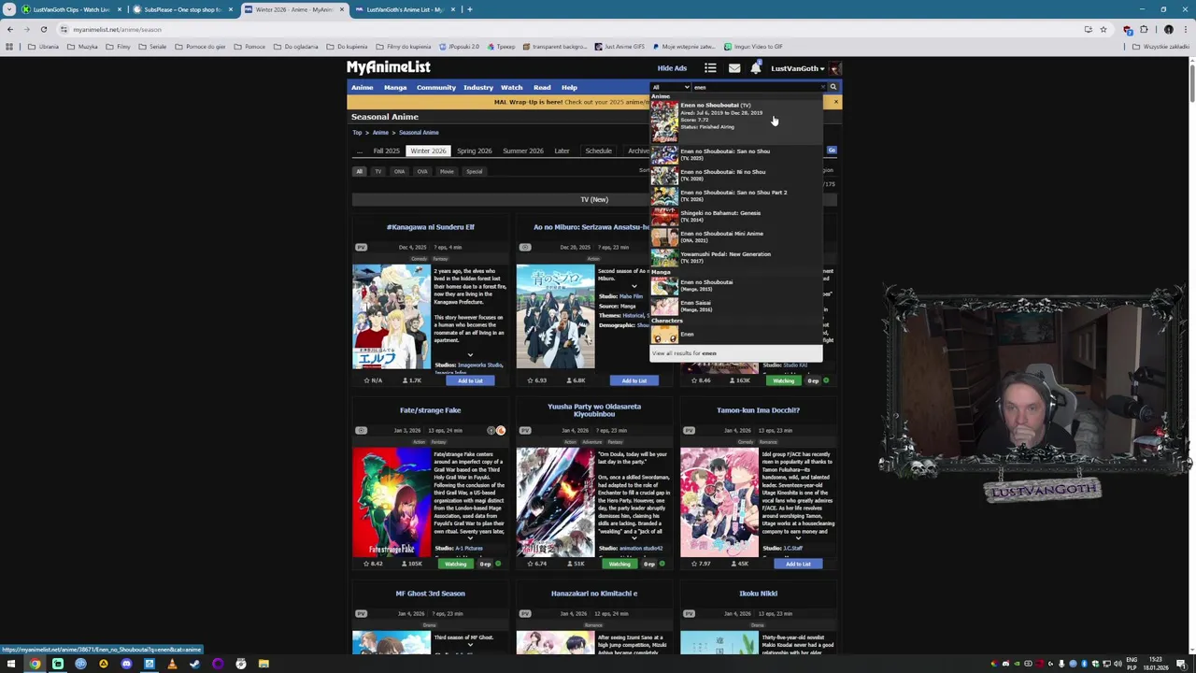
Task: Add #Kanagawa ni Sunderu Elf to list
Action: 470,380
